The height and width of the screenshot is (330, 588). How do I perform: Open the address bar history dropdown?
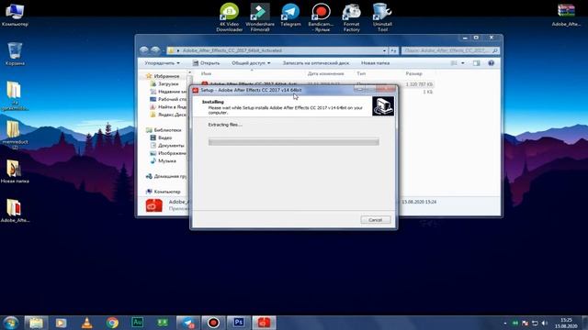(384, 50)
